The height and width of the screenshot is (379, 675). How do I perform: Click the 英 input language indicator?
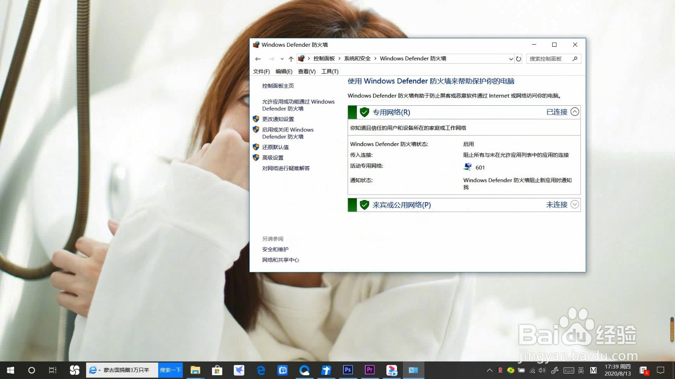(581, 371)
